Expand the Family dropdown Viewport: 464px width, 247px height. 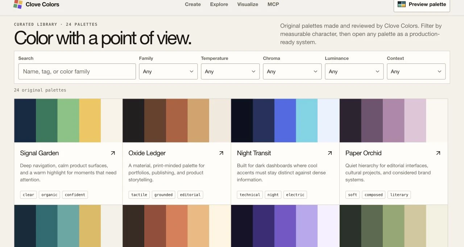168,71
